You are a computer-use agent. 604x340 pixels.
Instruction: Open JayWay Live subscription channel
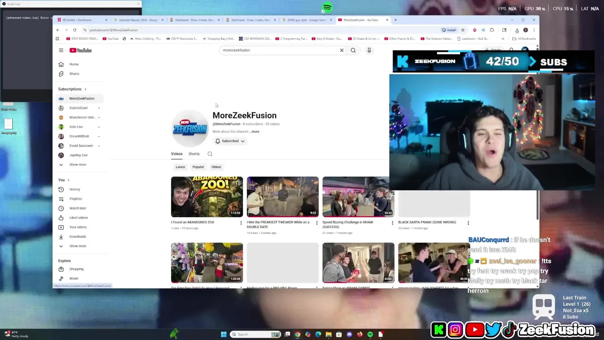tap(79, 155)
